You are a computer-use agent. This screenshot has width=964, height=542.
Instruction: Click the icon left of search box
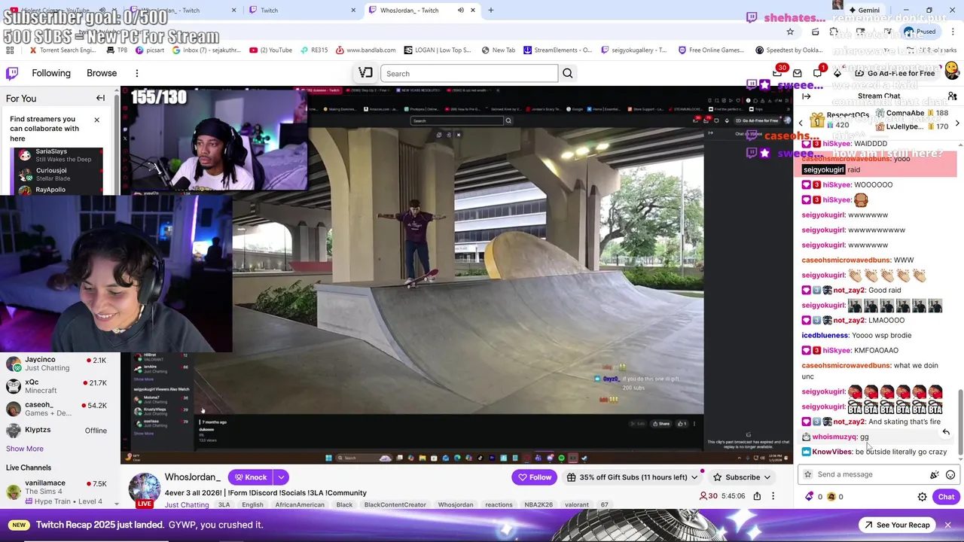365,73
